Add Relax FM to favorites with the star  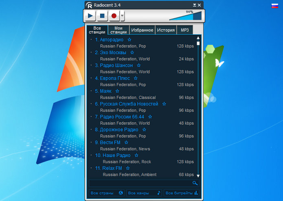(128, 168)
